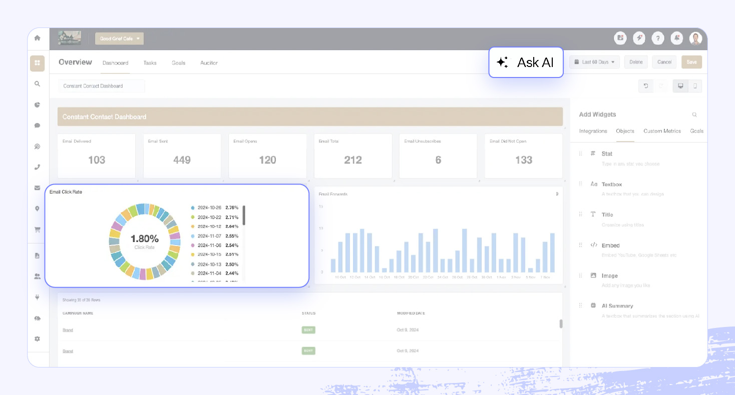This screenshot has width=735, height=395.
Task: Open the help question mark icon
Action: coord(658,38)
